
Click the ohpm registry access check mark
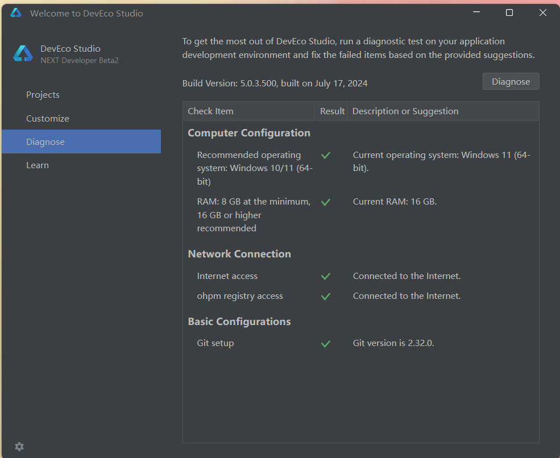point(325,296)
